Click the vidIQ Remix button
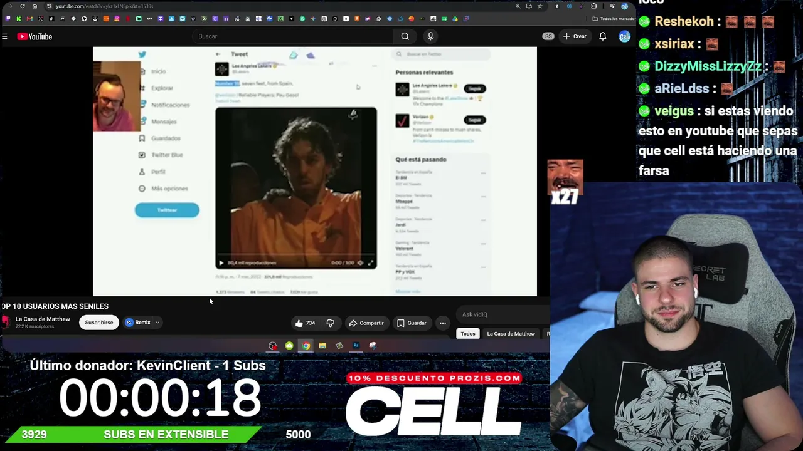The image size is (803, 451). [x=138, y=323]
